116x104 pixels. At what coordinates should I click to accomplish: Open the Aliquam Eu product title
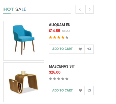[x=60, y=25]
